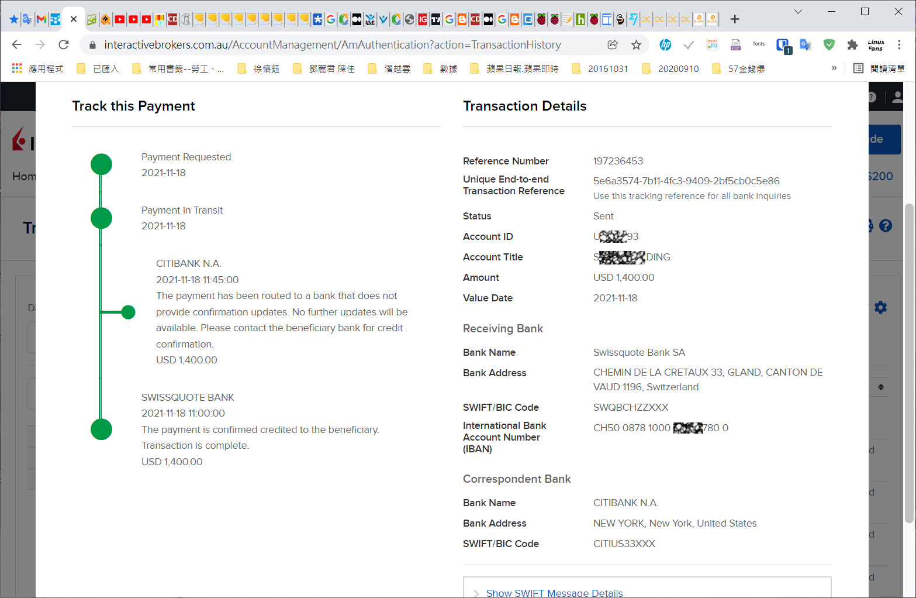Click the address bar URL
The image size is (916, 598).
pos(333,45)
